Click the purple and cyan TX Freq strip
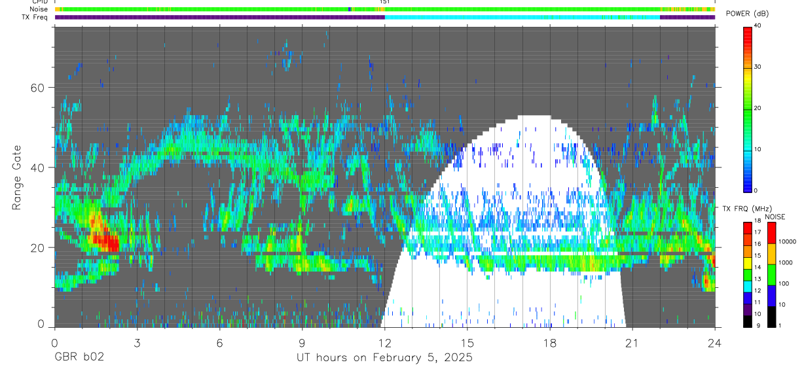The width and height of the screenshot is (804, 371). 385,17
